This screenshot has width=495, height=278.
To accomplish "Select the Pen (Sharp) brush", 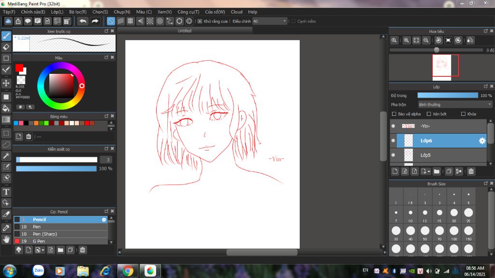I will (60, 234).
